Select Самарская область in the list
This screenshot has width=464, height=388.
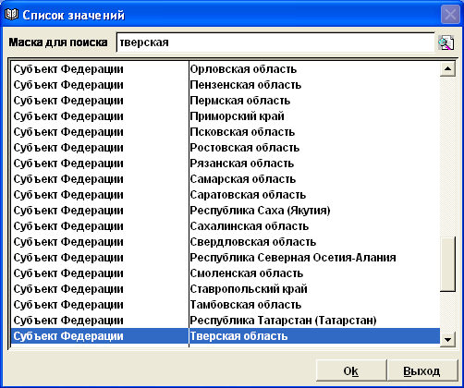[x=226, y=179]
